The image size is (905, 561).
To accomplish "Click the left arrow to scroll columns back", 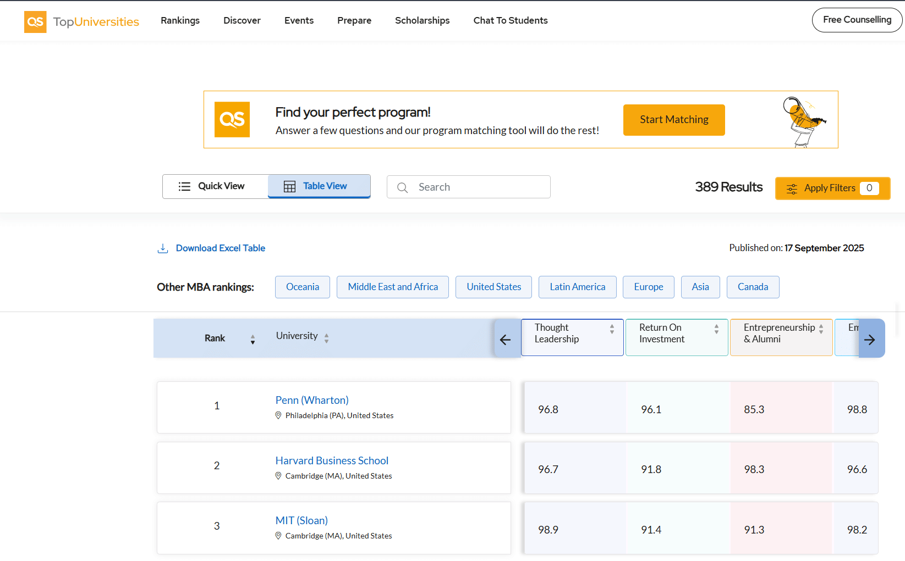I will point(506,340).
